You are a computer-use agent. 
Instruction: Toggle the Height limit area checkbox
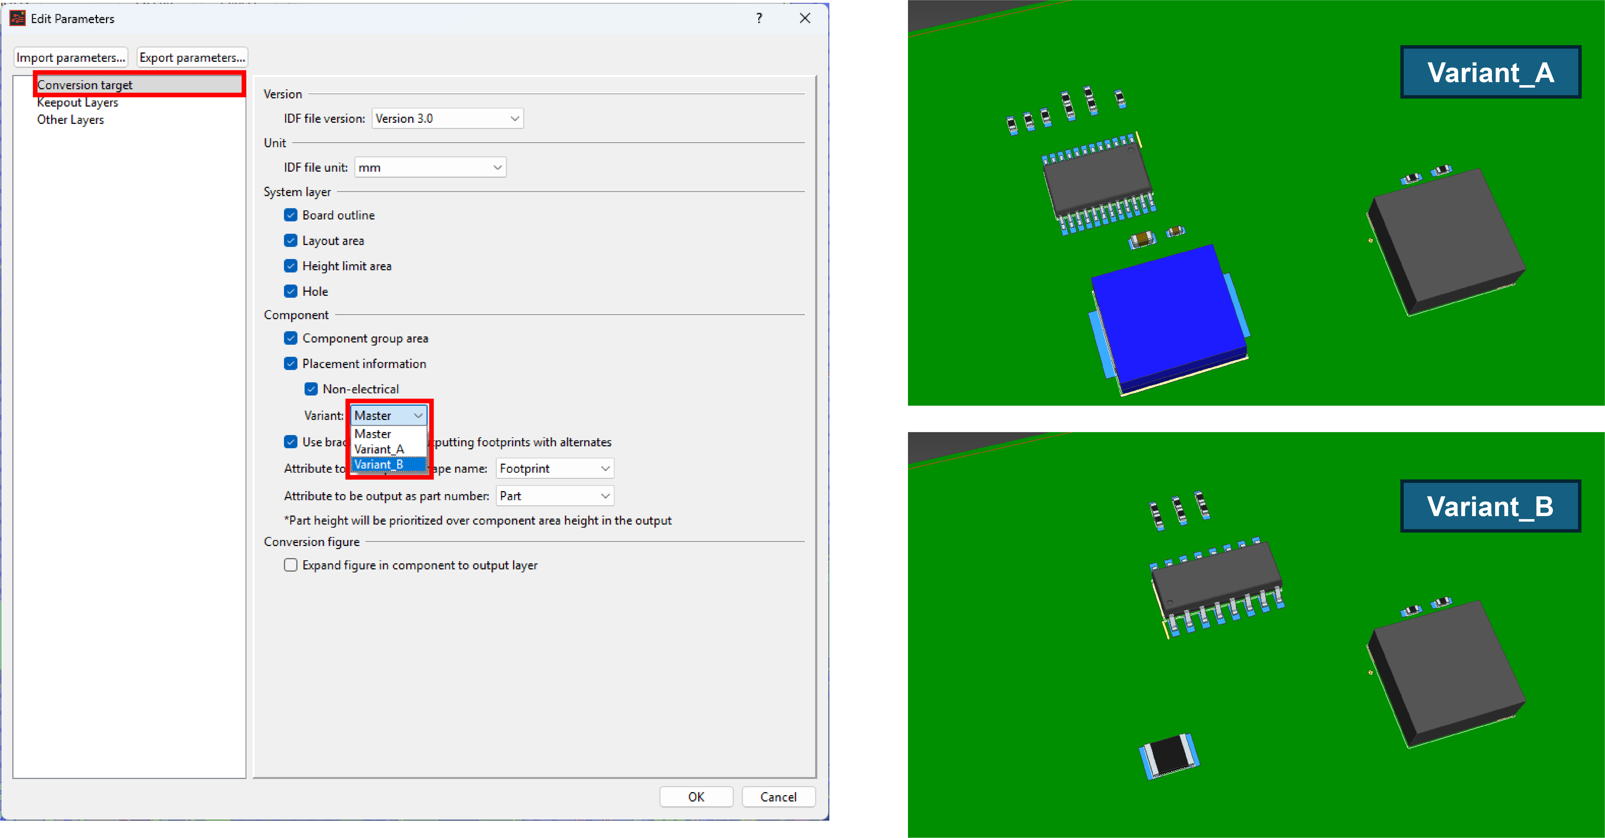[x=290, y=266]
